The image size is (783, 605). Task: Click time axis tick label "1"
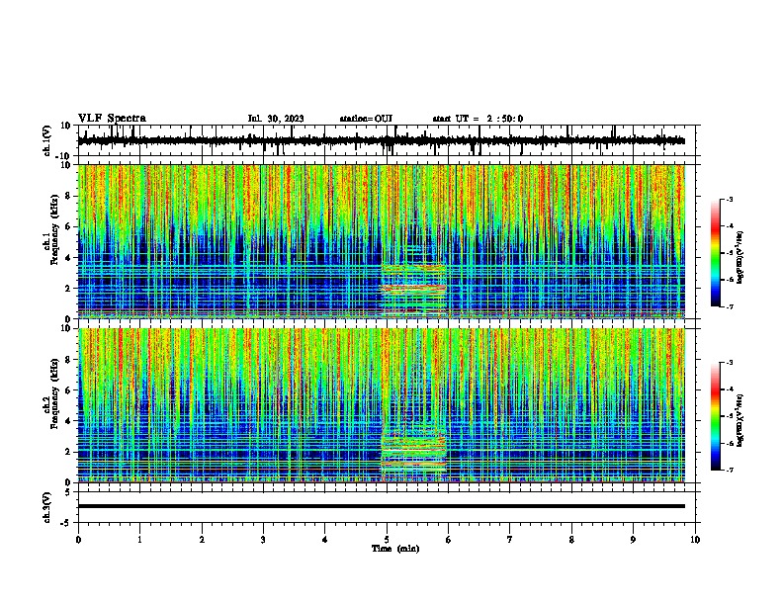[x=139, y=540]
